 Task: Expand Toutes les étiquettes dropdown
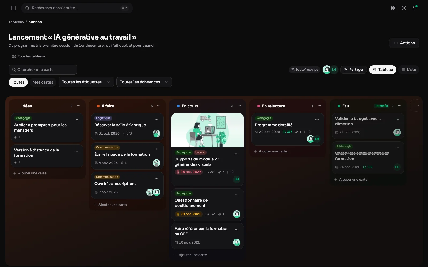[x=86, y=82]
